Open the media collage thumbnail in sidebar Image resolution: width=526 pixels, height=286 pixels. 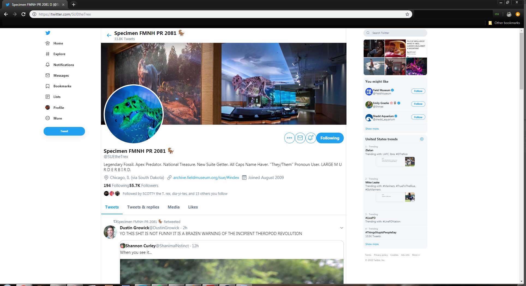[395, 57]
